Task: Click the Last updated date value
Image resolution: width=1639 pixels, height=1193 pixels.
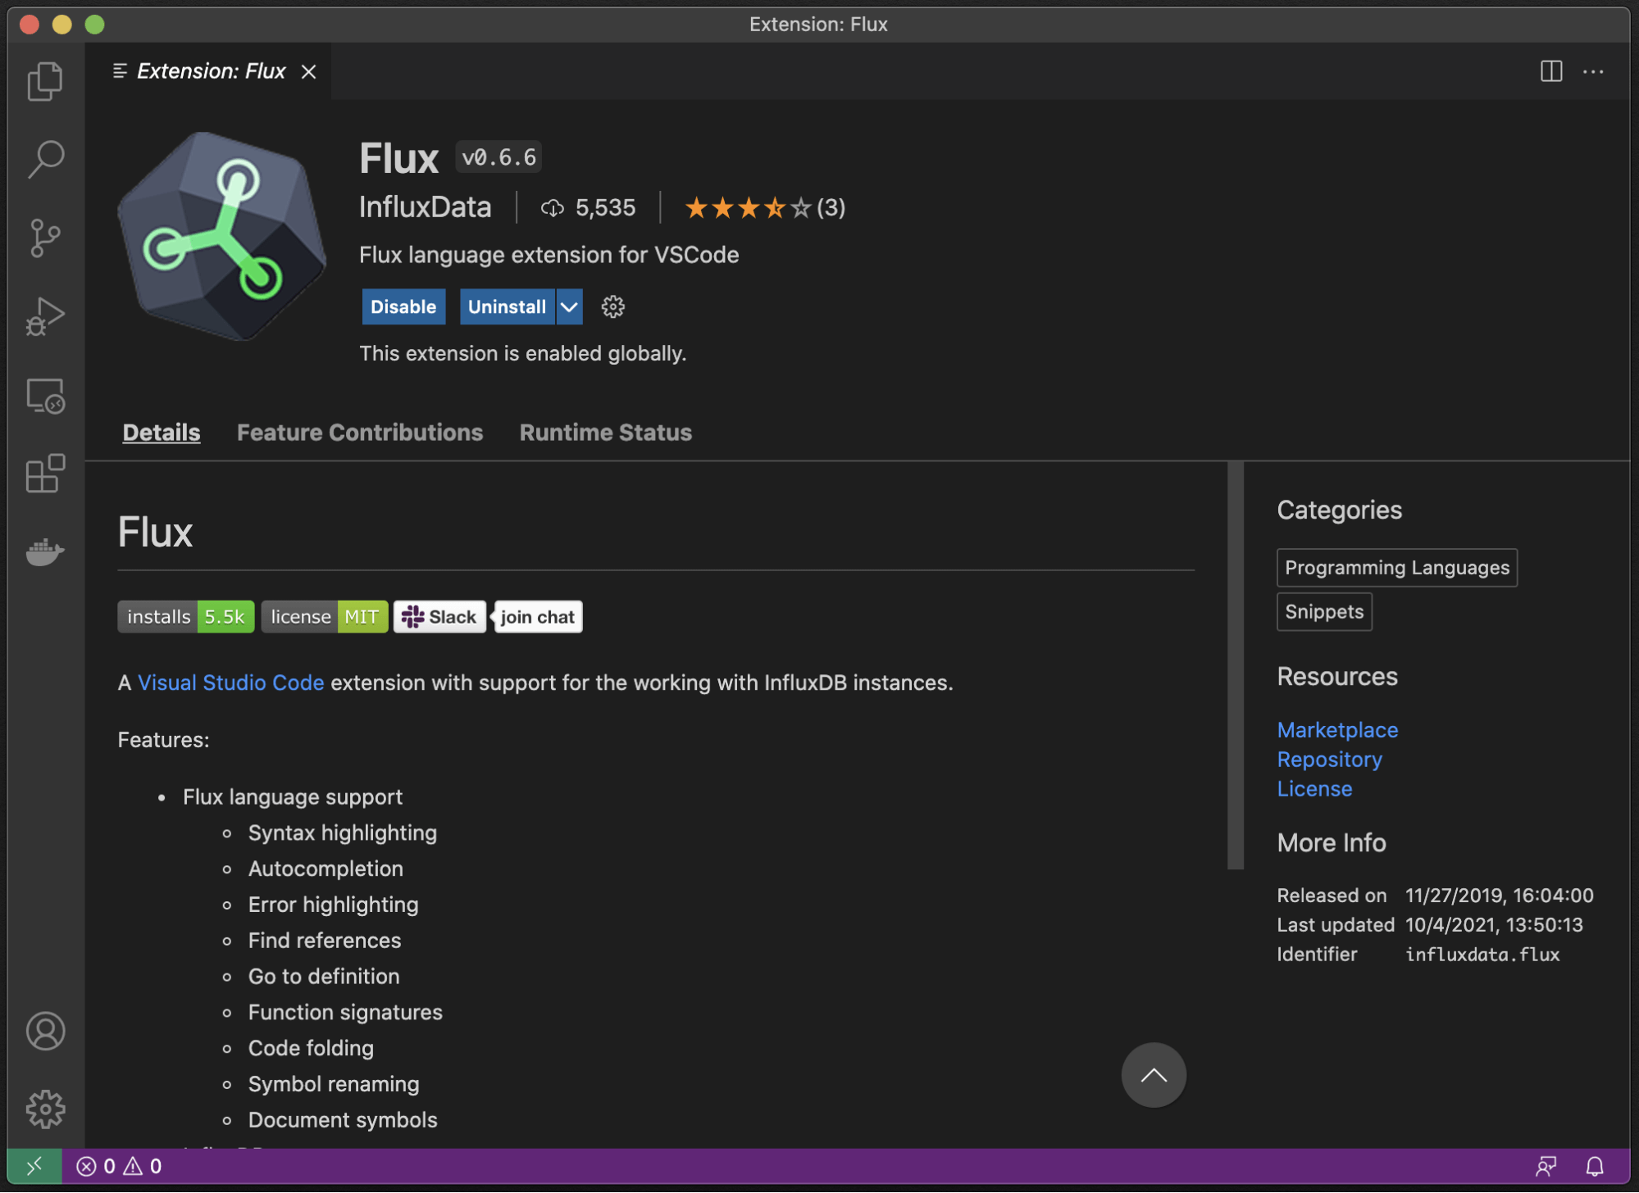Action: tap(1494, 924)
